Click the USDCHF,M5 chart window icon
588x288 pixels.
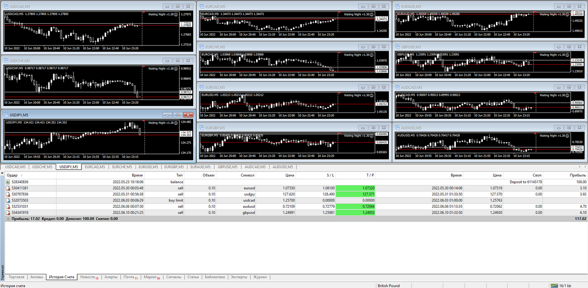click(x=6, y=61)
